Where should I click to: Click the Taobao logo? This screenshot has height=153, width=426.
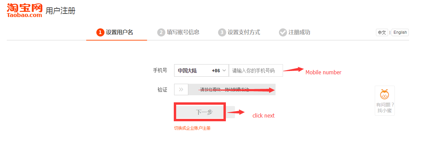pyautogui.click(x=24, y=9)
